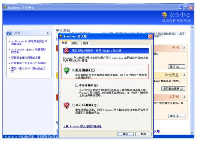Switch to the 例外 tab

76,43
